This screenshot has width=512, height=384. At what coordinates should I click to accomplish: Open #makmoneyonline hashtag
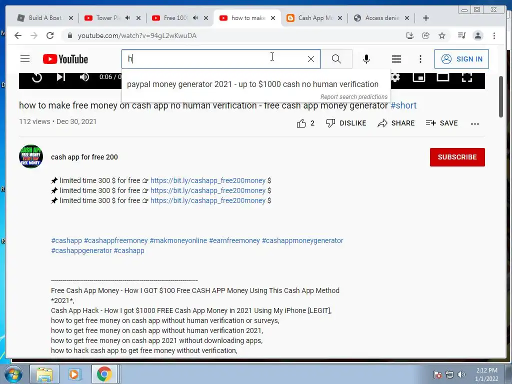point(178,240)
